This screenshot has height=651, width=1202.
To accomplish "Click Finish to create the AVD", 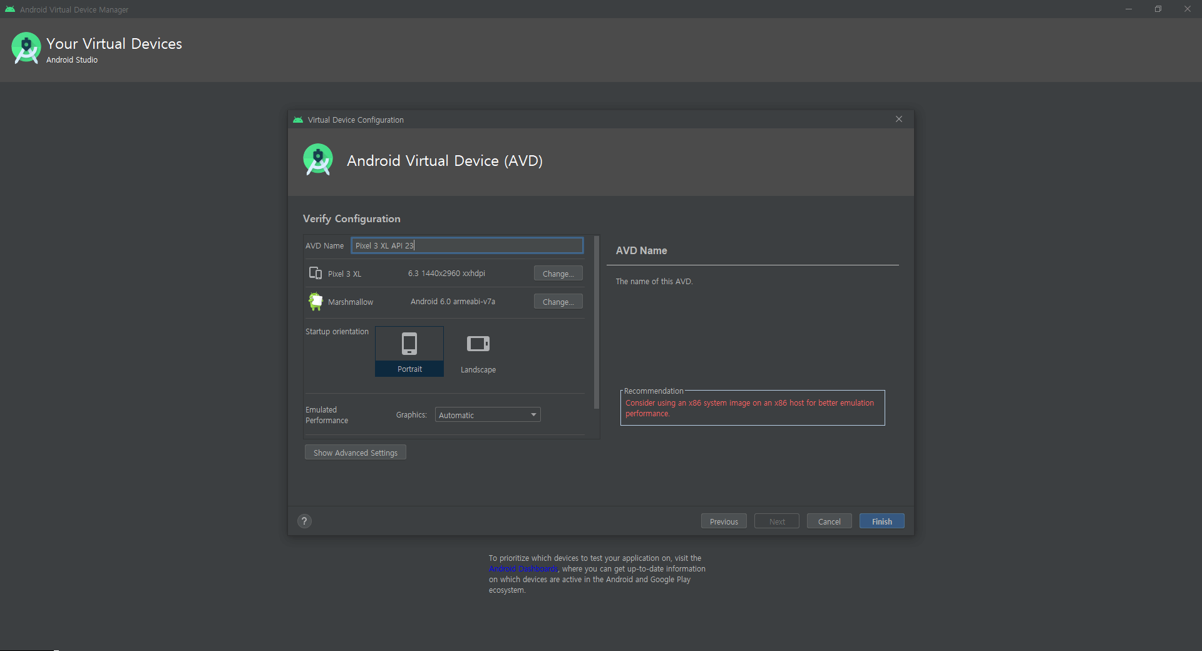I will (x=881, y=521).
